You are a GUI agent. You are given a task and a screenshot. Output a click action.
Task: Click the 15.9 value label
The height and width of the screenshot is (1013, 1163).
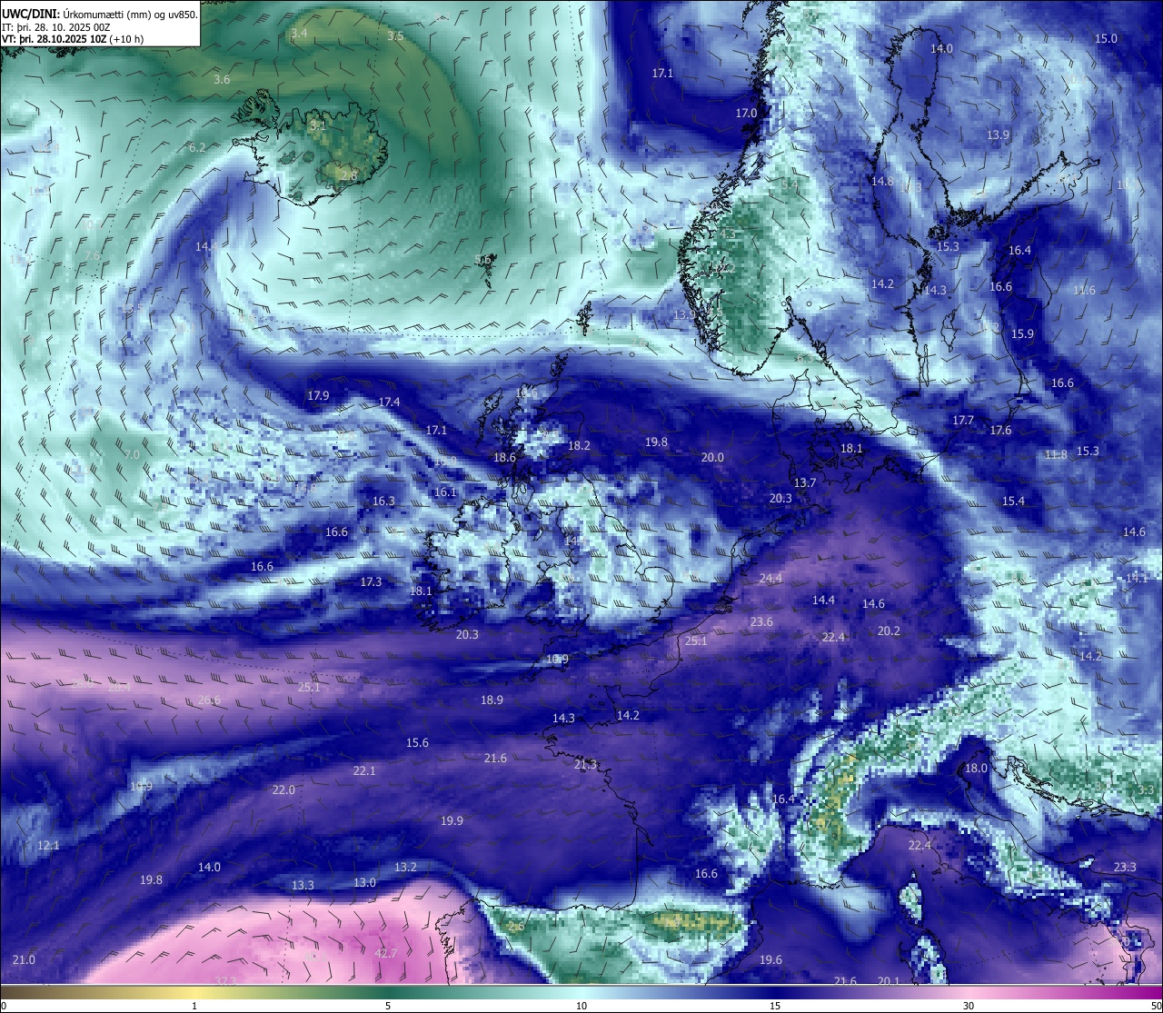pyautogui.click(x=1023, y=334)
